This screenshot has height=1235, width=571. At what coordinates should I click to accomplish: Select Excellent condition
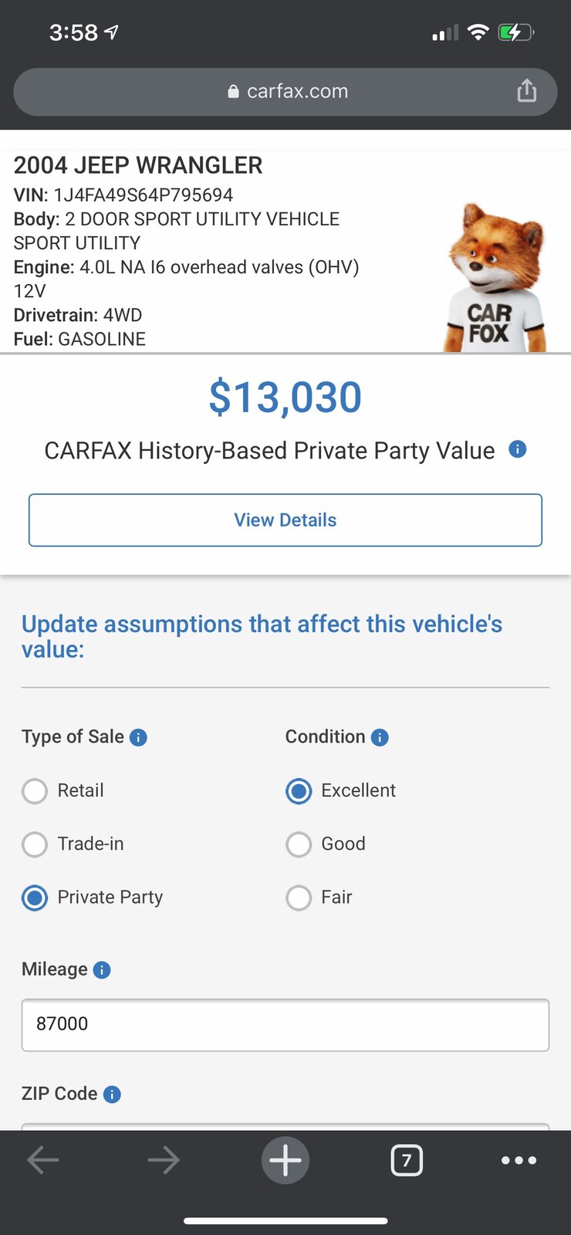[299, 791]
